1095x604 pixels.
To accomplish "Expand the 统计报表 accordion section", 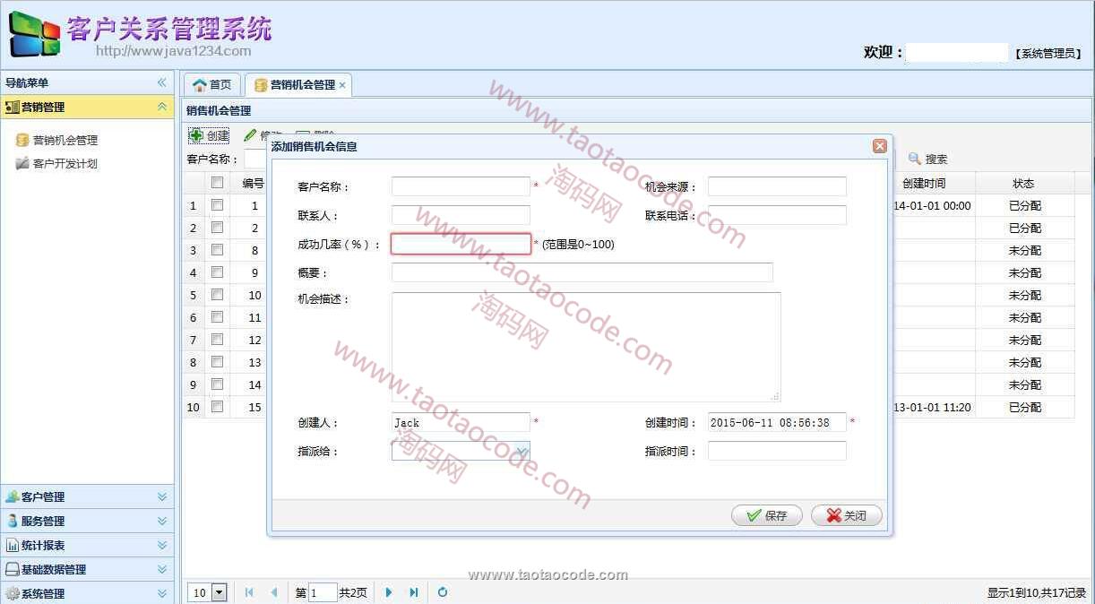I will click(162, 545).
